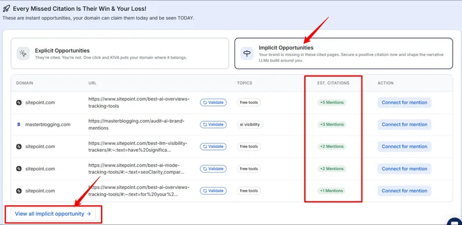Click the masterblogging.com domain name
Viewport: 462px width, 225px height.
coord(48,125)
